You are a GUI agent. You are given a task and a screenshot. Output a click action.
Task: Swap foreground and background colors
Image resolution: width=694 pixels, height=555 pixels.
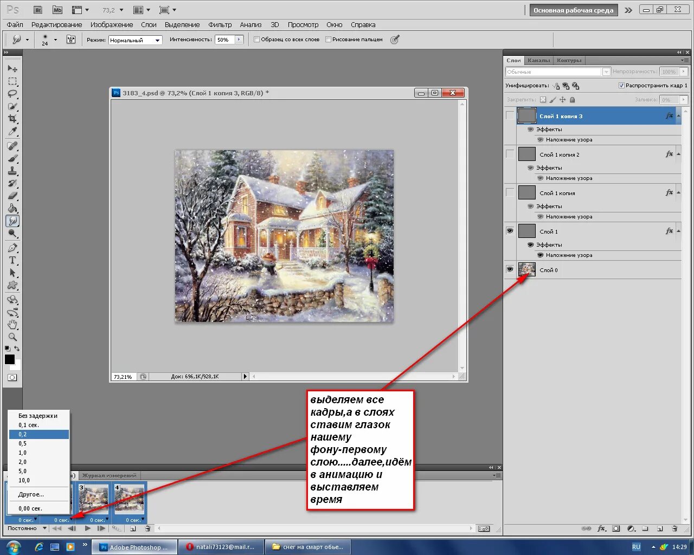click(17, 349)
